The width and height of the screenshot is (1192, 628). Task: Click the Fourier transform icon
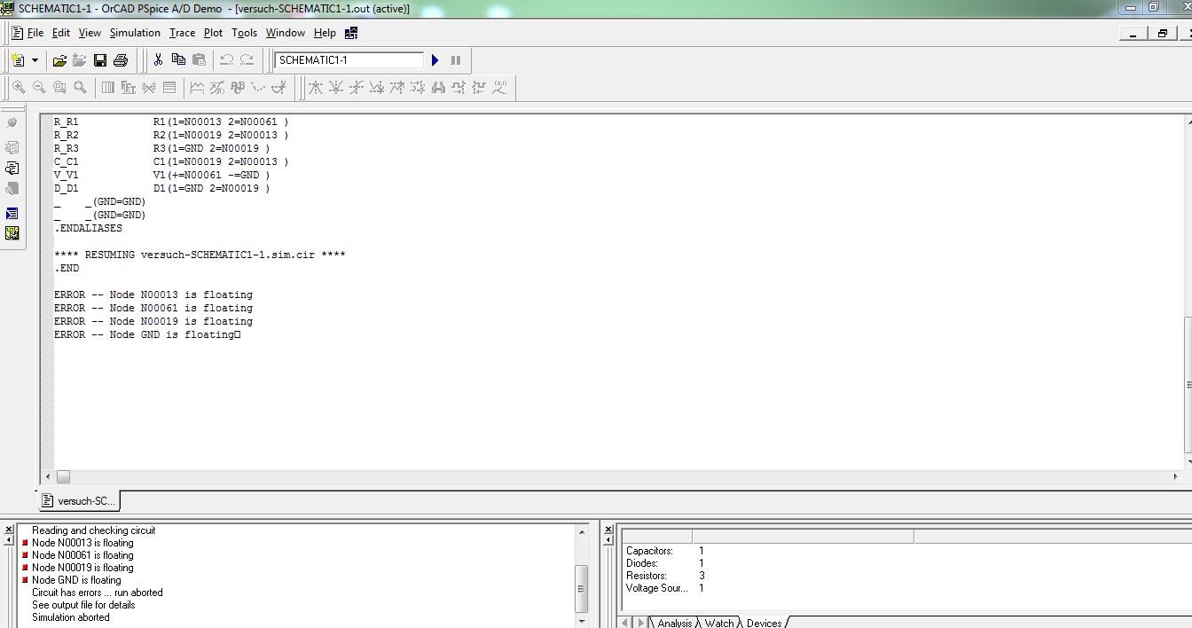click(x=129, y=88)
